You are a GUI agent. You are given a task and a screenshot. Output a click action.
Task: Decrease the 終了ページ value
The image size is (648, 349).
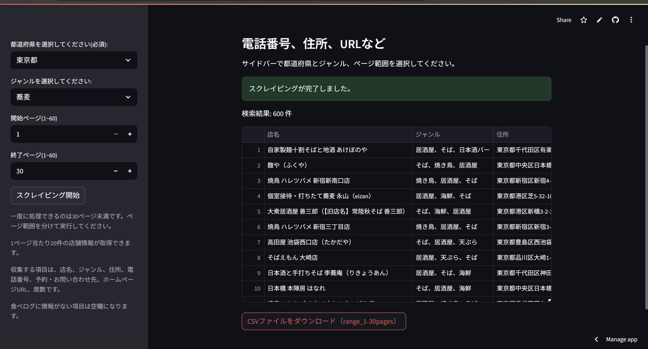coord(116,171)
